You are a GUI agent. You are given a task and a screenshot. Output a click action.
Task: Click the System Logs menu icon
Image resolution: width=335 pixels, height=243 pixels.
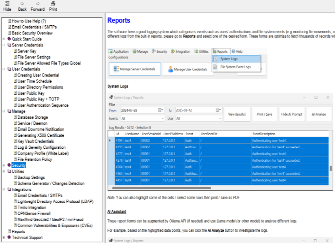215,59
